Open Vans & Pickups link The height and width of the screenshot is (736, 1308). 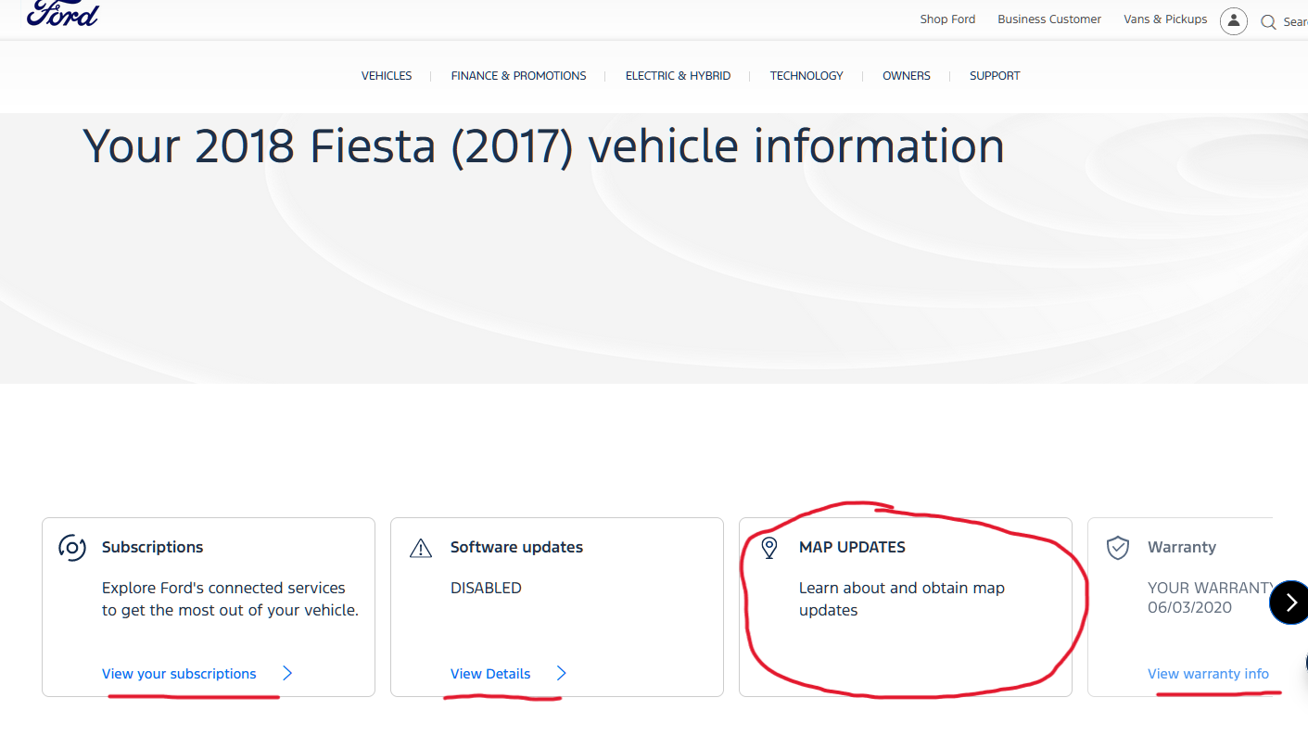point(1165,19)
